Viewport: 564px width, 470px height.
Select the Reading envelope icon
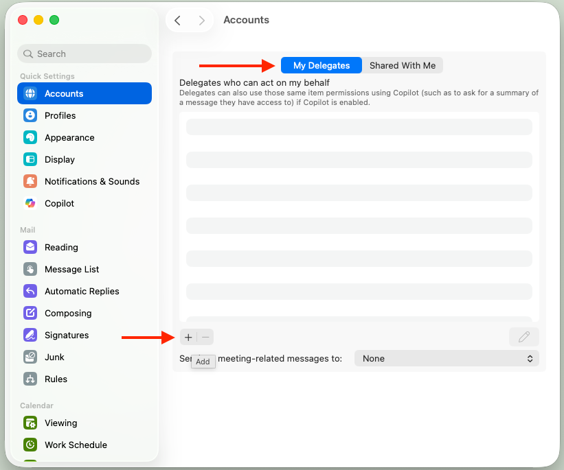30,247
